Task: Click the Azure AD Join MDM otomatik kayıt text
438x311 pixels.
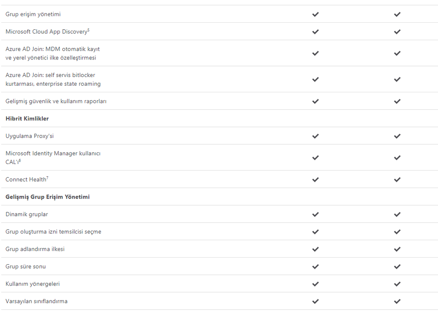Action: pos(53,49)
